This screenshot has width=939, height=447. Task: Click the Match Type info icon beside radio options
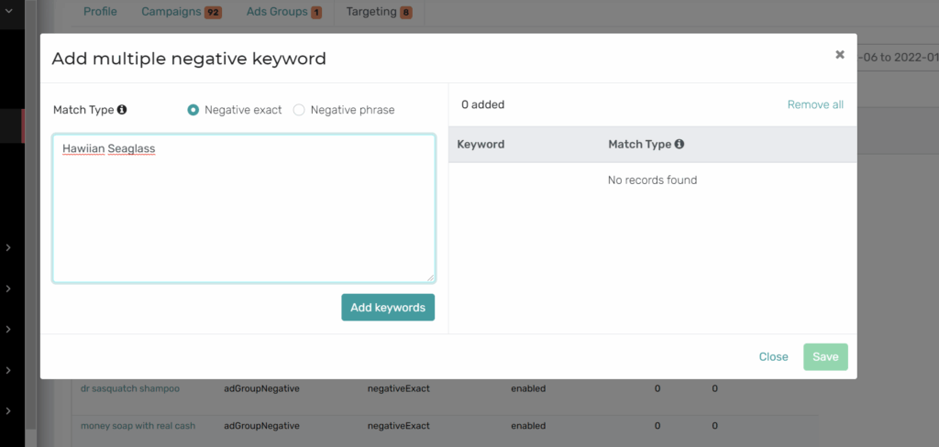coord(122,110)
